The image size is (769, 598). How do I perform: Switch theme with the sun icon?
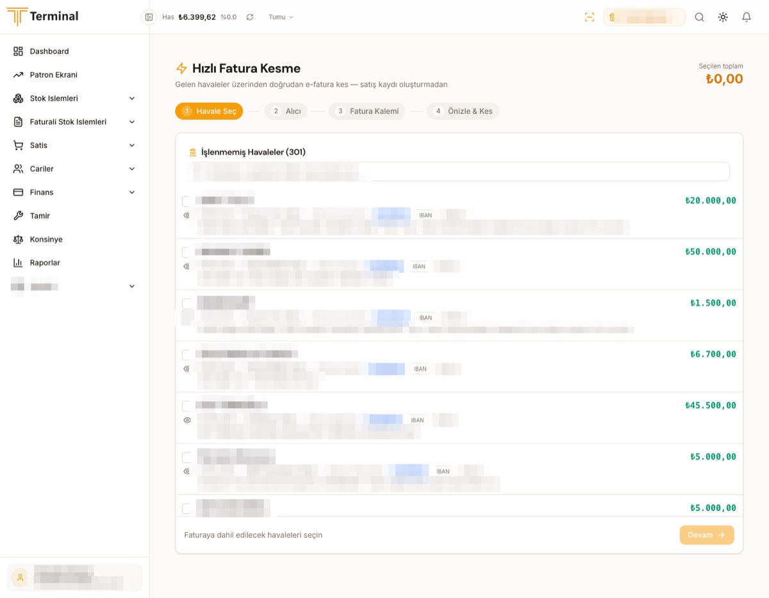coord(723,17)
